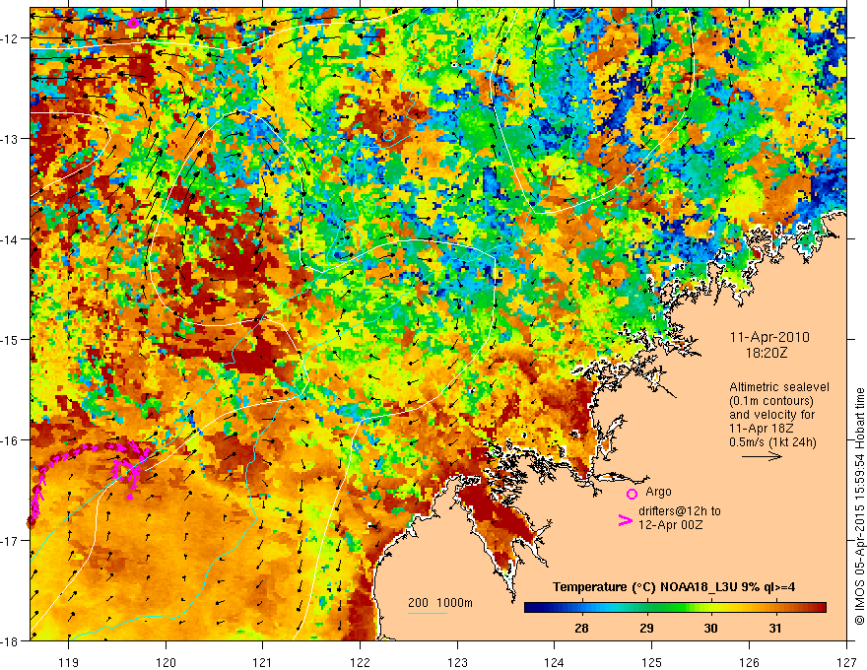Click the IMOS copyright timestamp text
Viewport: 867px width, 670px height.
click(859, 506)
